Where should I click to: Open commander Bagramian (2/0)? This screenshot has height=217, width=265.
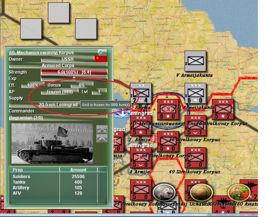point(58,117)
